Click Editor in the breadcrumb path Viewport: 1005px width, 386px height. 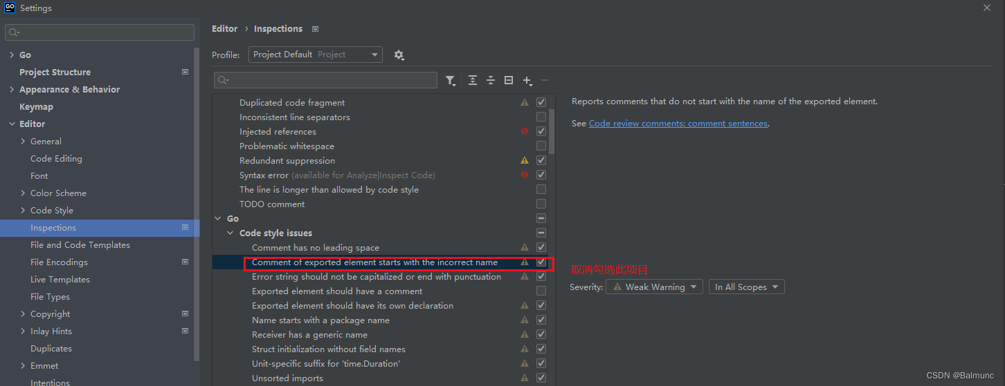225,29
